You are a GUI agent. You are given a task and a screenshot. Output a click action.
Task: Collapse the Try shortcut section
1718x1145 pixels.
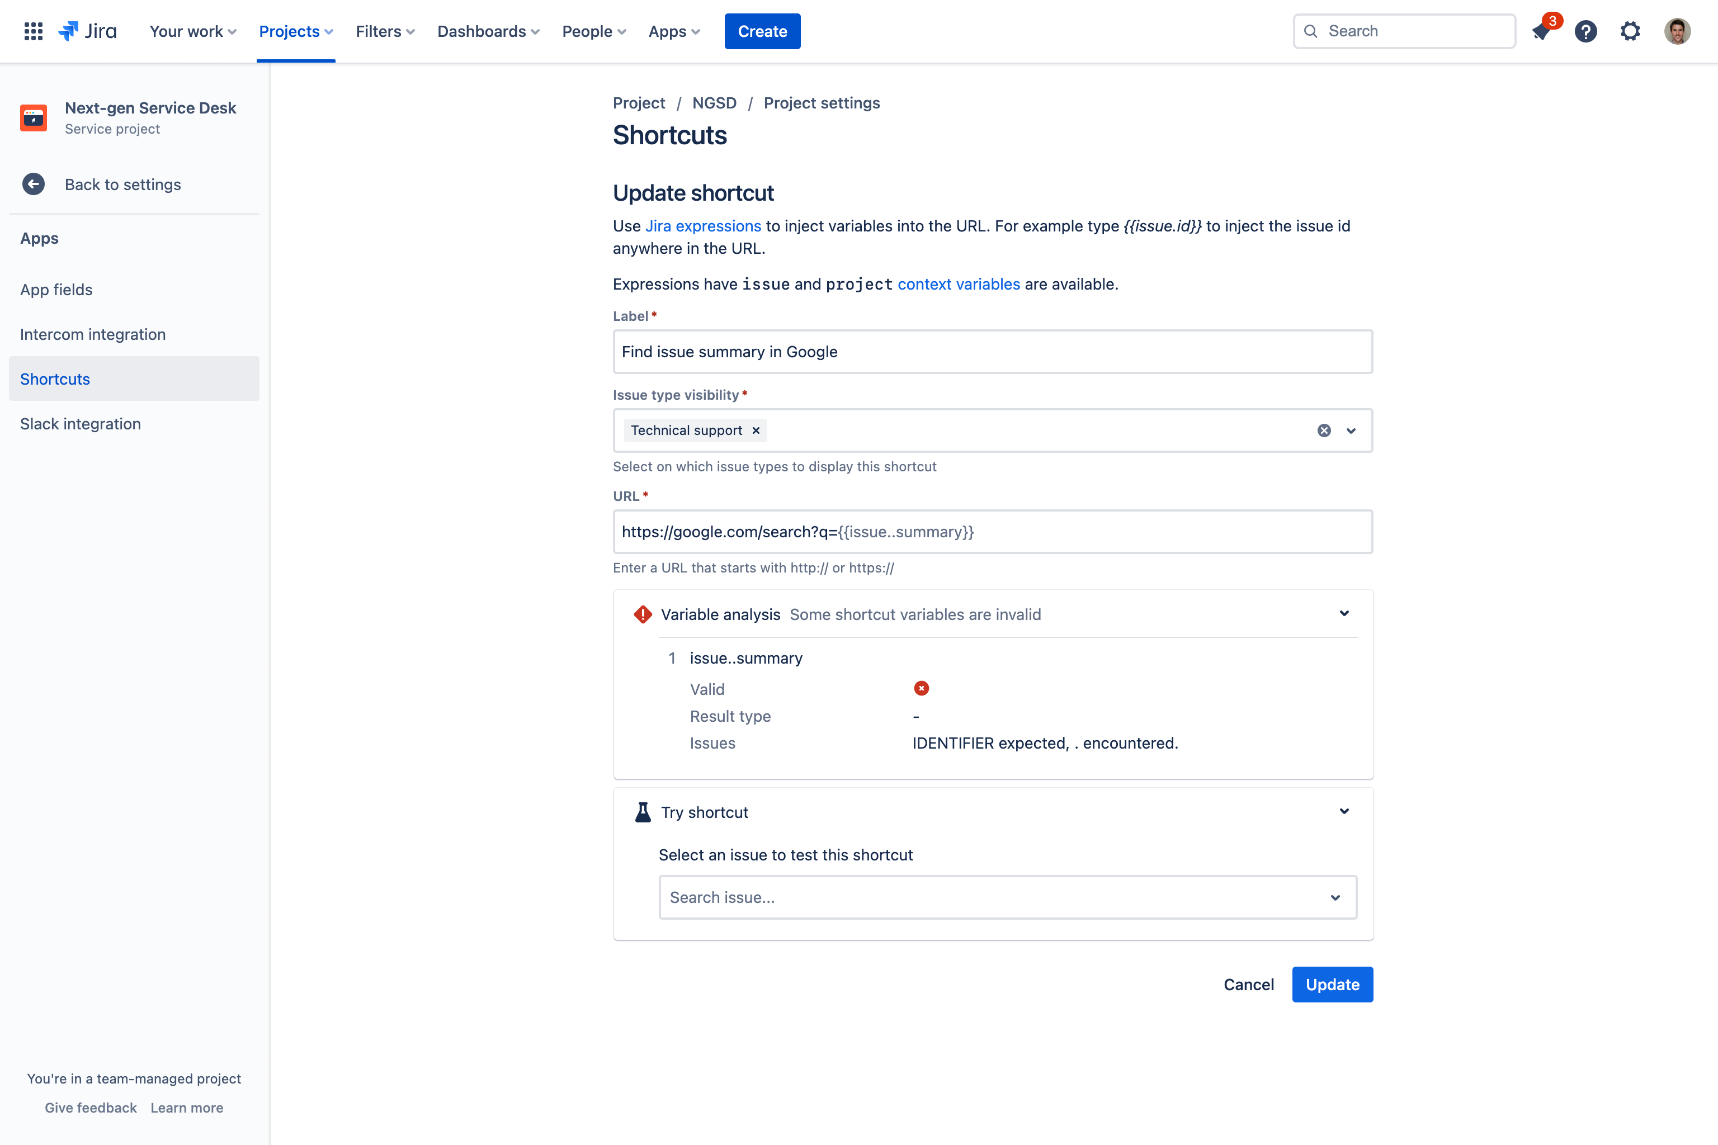(1344, 811)
